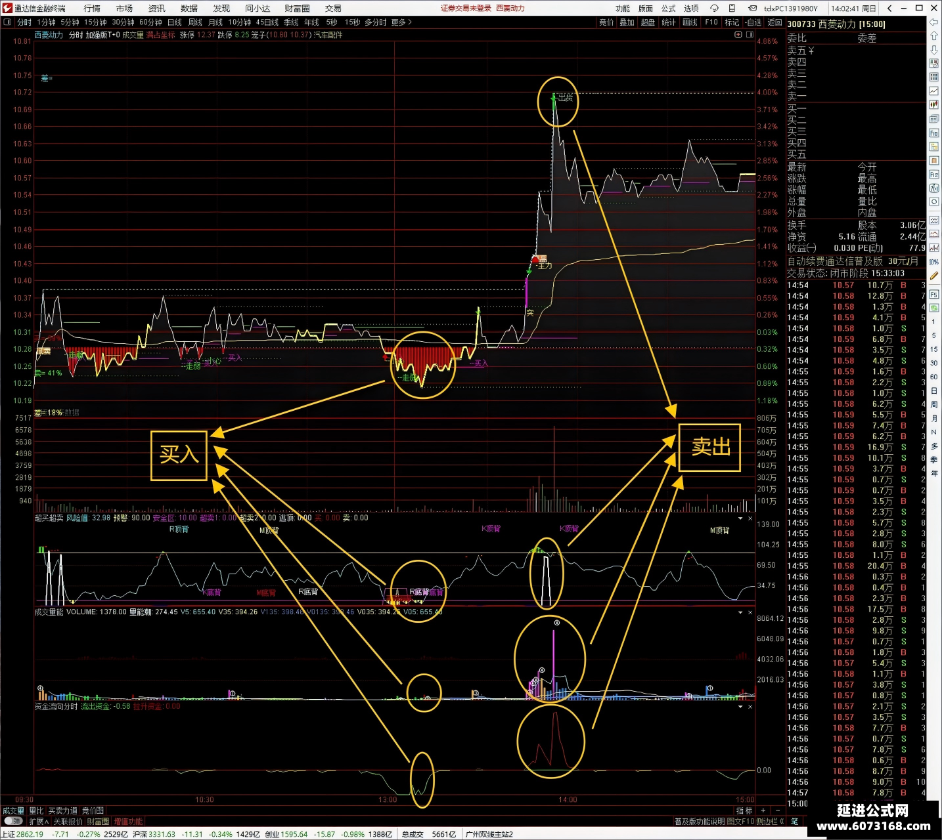Click the trend line chart sidebar icon
This screenshot has height=840, width=942.
934,91
